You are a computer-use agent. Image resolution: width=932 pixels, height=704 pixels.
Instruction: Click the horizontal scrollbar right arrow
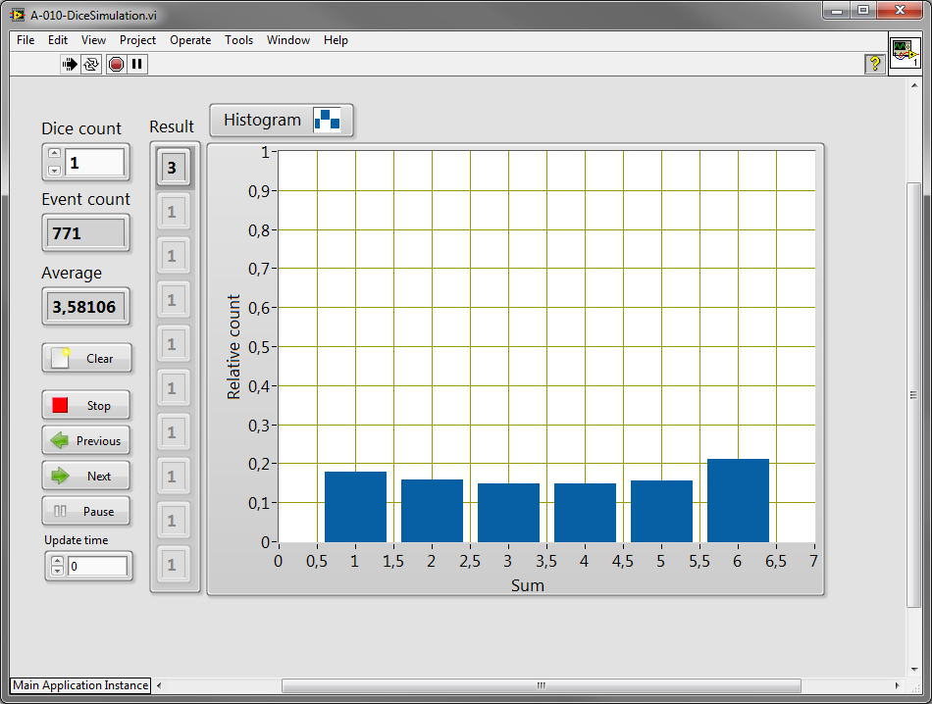click(x=897, y=685)
